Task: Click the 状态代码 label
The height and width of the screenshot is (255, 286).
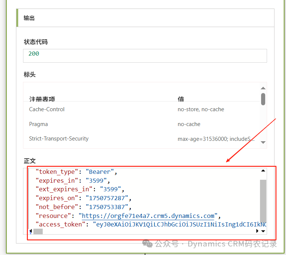Action: [x=36, y=42]
